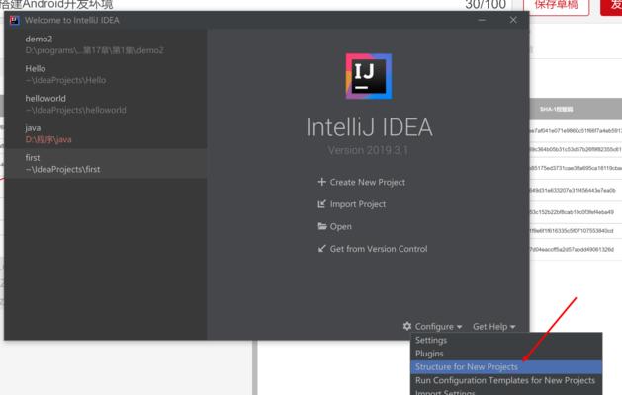Click the folder icon next to Open
The height and width of the screenshot is (395, 622).
coord(322,226)
